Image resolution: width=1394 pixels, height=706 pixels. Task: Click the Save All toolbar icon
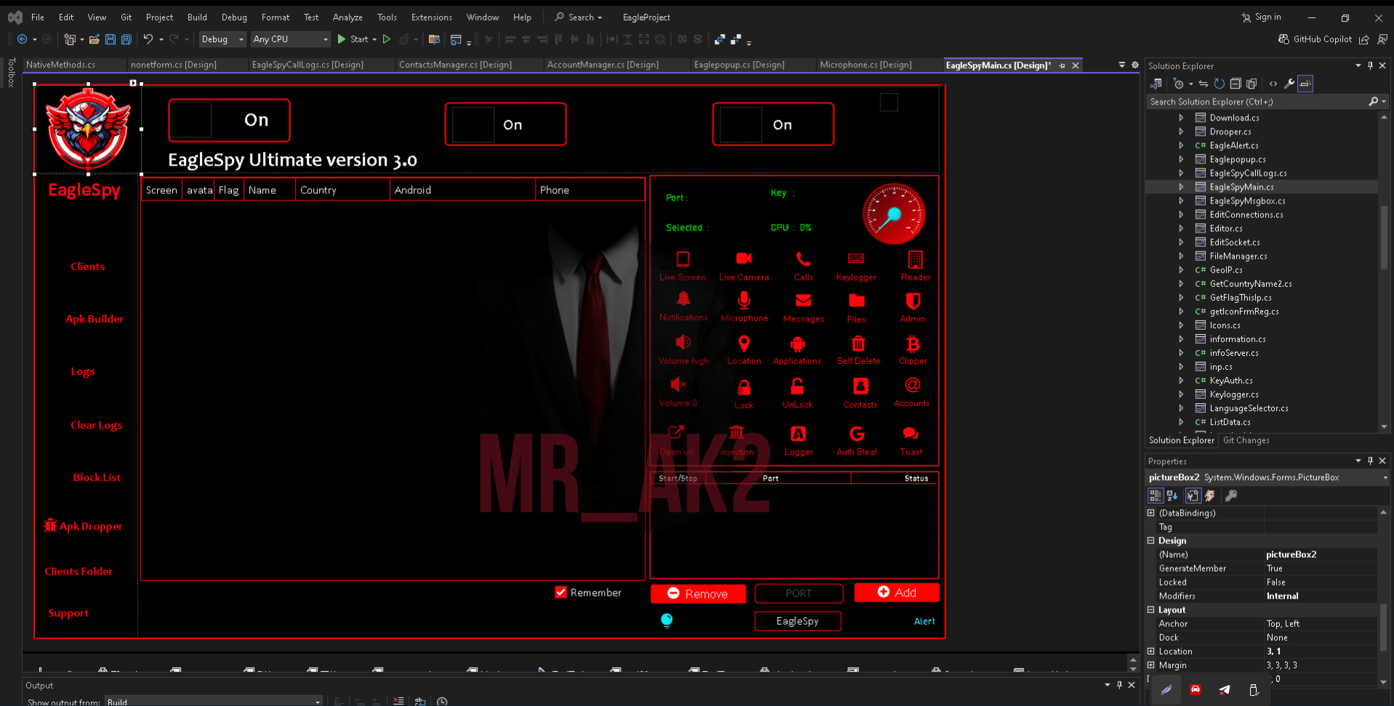(x=126, y=39)
